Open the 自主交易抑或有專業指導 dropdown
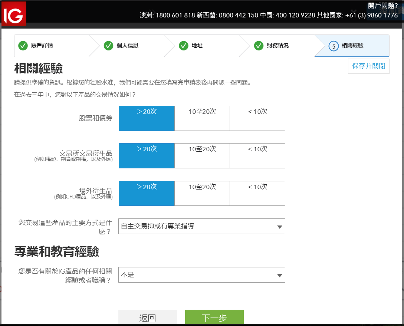Image resolution: width=404 pixels, height=326 pixels. pyautogui.click(x=201, y=226)
